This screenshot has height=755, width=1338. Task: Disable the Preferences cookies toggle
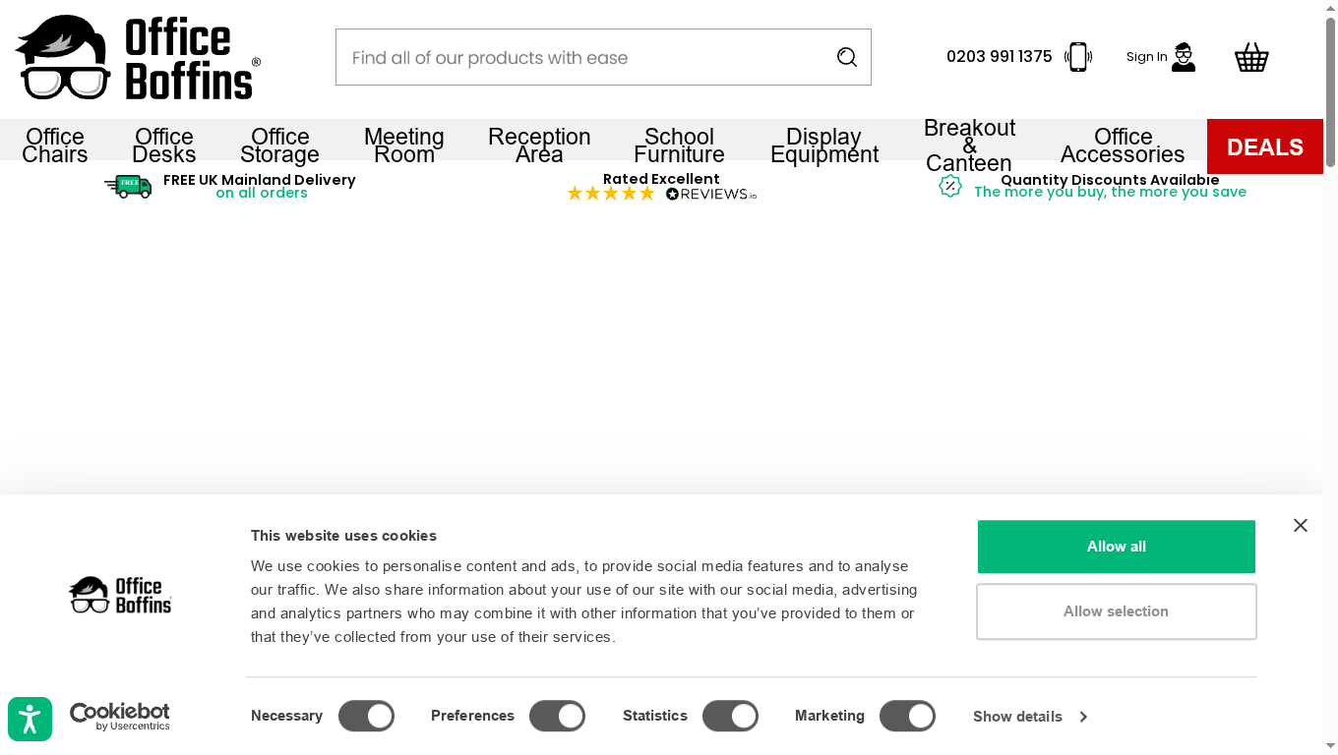pyautogui.click(x=557, y=716)
